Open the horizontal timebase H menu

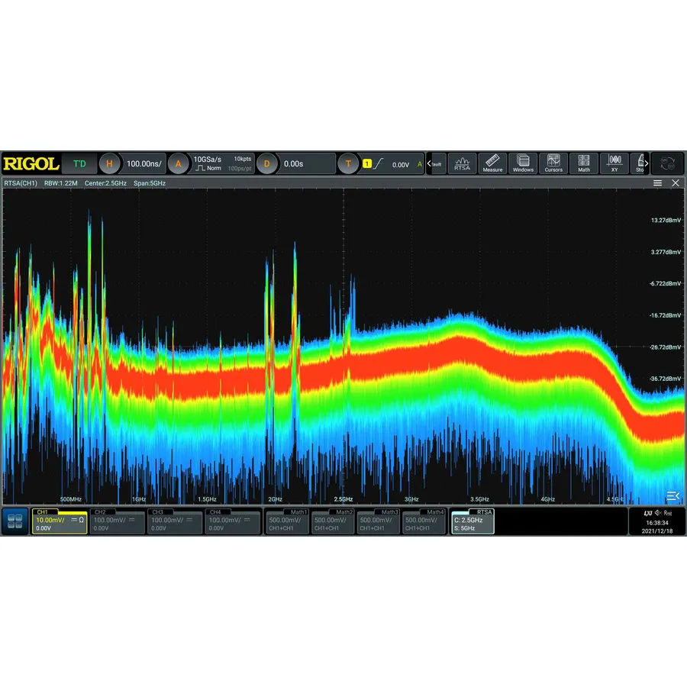(x=110, y=163)
